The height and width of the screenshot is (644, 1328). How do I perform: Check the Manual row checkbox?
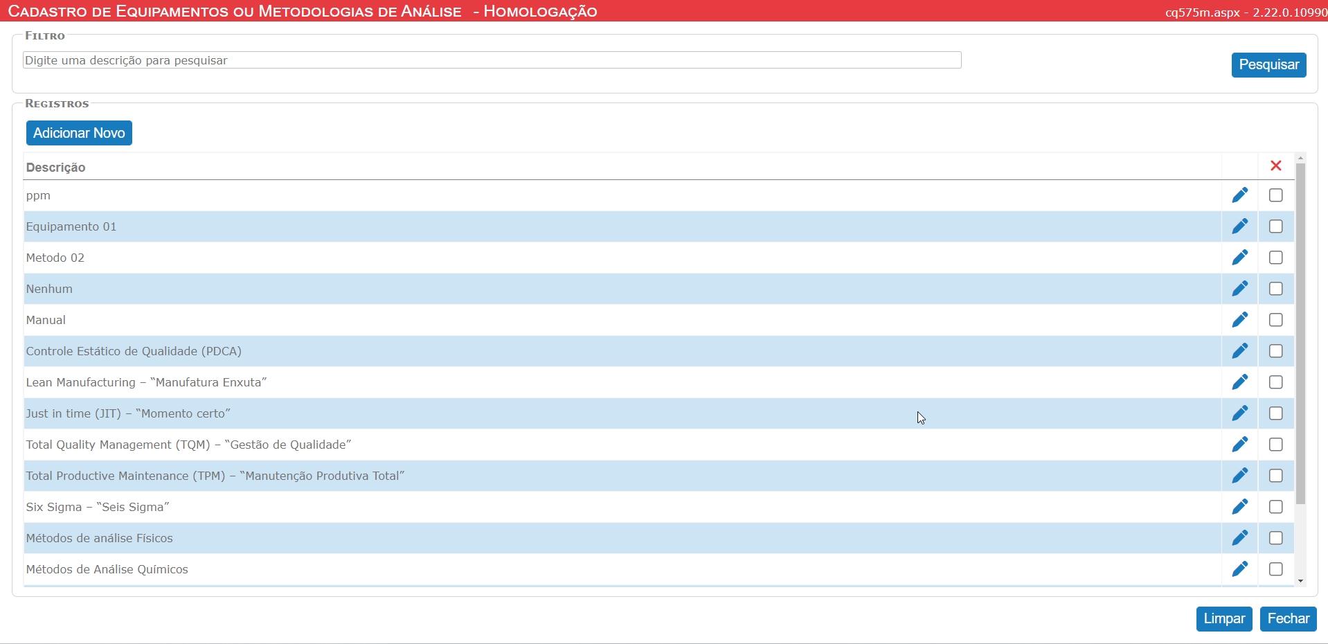(x=1276, y=320)
